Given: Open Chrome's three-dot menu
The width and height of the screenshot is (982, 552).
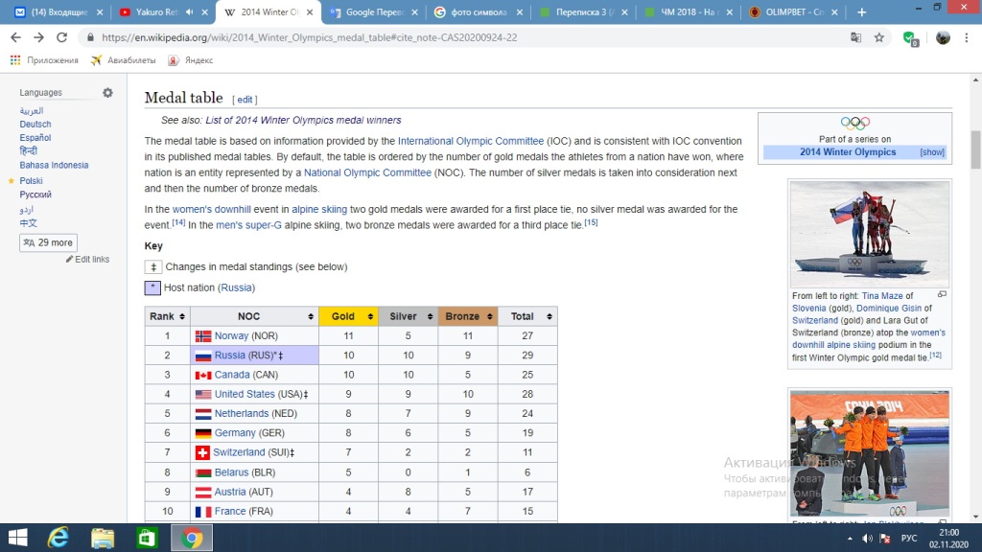Looking at the screenshot, I should click(x=967, y=37).
